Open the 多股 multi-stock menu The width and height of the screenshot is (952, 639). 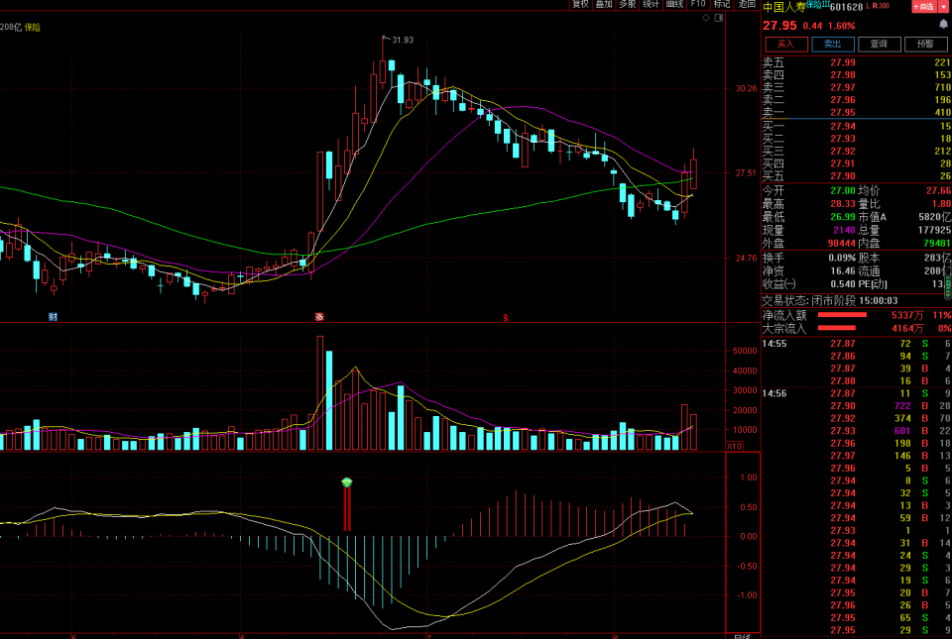628,5
